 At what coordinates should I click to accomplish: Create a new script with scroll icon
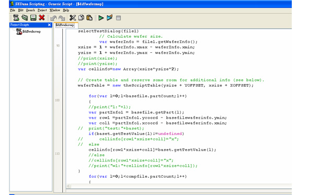(16, 18)
